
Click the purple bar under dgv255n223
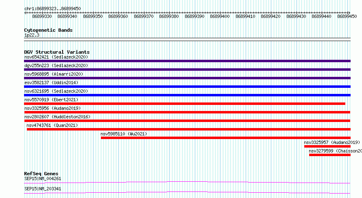[x=187, y=70]
